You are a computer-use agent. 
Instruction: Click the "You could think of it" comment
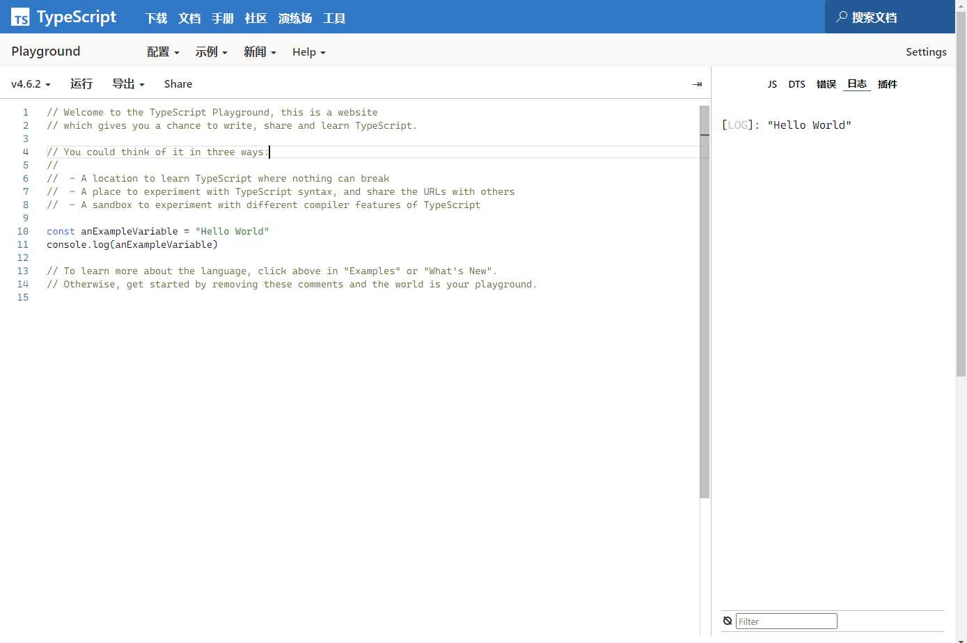(x=157, y=152)
